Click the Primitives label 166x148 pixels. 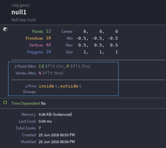(x=34, y=38)
